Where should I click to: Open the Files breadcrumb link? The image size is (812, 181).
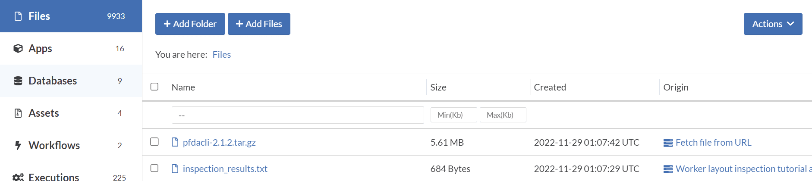[222, 55]
